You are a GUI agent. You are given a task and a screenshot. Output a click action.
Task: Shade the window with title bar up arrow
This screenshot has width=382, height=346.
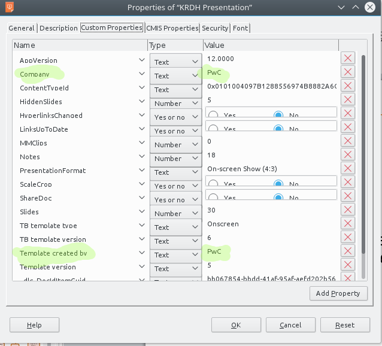(x=356, y=7)
